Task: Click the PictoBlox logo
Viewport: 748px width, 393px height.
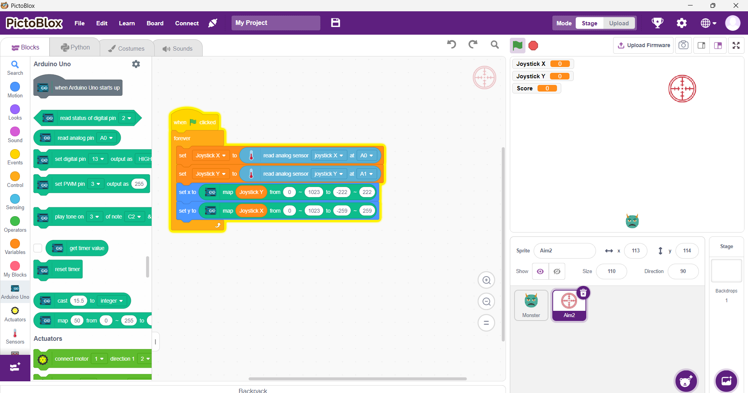Action: point(34,23)
